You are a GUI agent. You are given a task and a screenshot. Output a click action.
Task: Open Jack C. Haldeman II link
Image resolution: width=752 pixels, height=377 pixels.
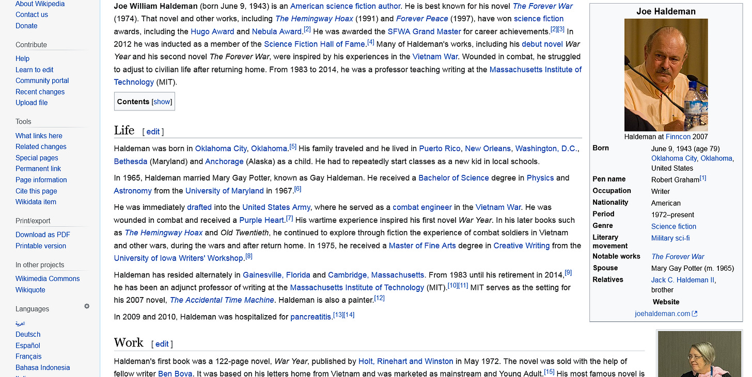click(x=683, y=280)
